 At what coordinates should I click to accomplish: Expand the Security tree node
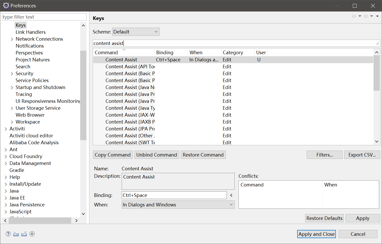[x=12, y=74]
